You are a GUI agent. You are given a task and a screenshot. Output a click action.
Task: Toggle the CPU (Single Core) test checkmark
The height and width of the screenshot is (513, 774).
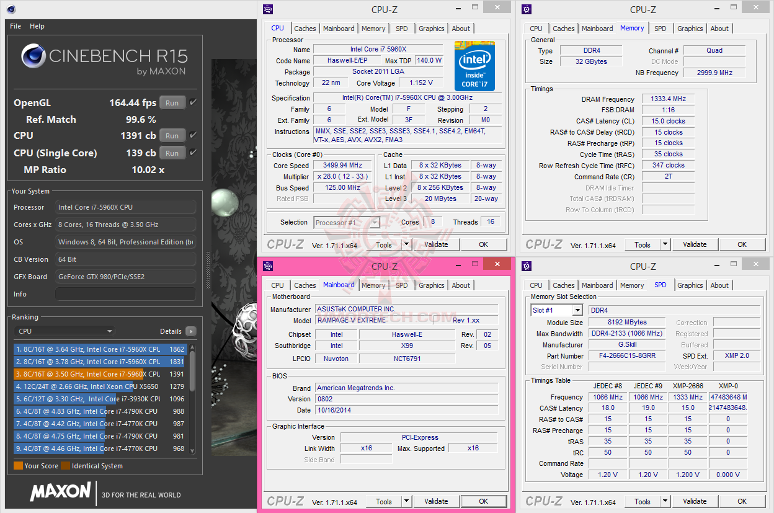coord(193,153)
